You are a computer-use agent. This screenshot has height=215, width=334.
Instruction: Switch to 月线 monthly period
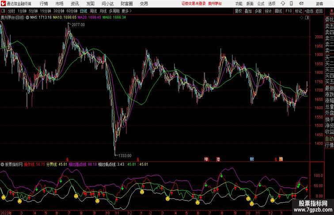pyautogui.click(x=103, y=11)
